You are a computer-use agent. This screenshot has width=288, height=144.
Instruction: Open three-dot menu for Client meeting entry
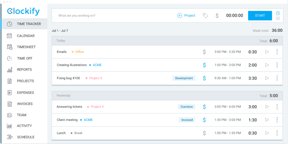(277, 120)
